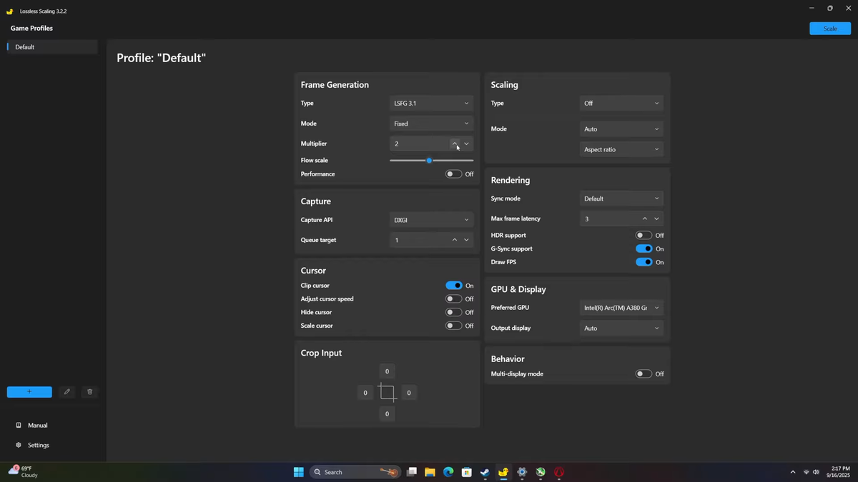The width and height of the screenshot is (858, 482).
Task: Open the Sync mode dropdown Default
Action: pyautogui.click(x=621, y=199)
